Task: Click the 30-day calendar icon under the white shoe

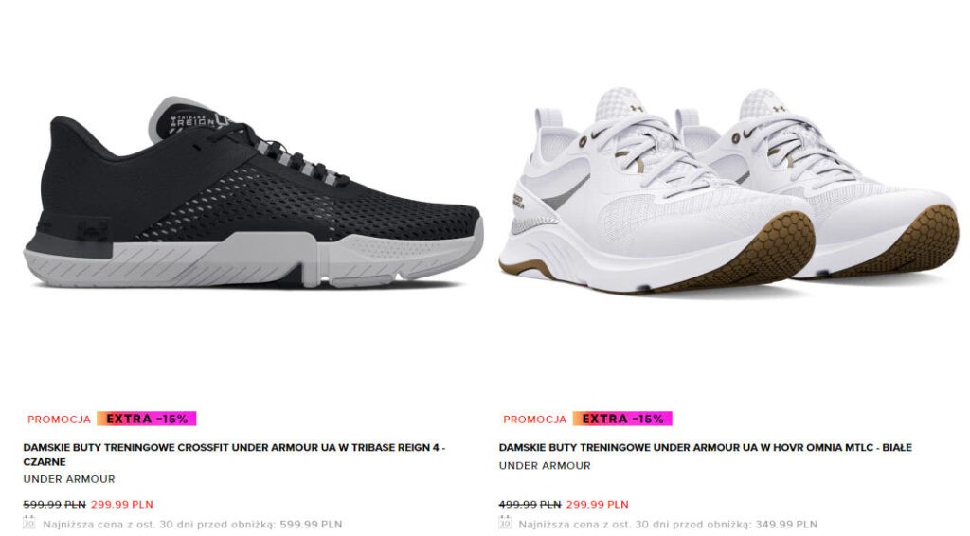Action: [505, 523]
